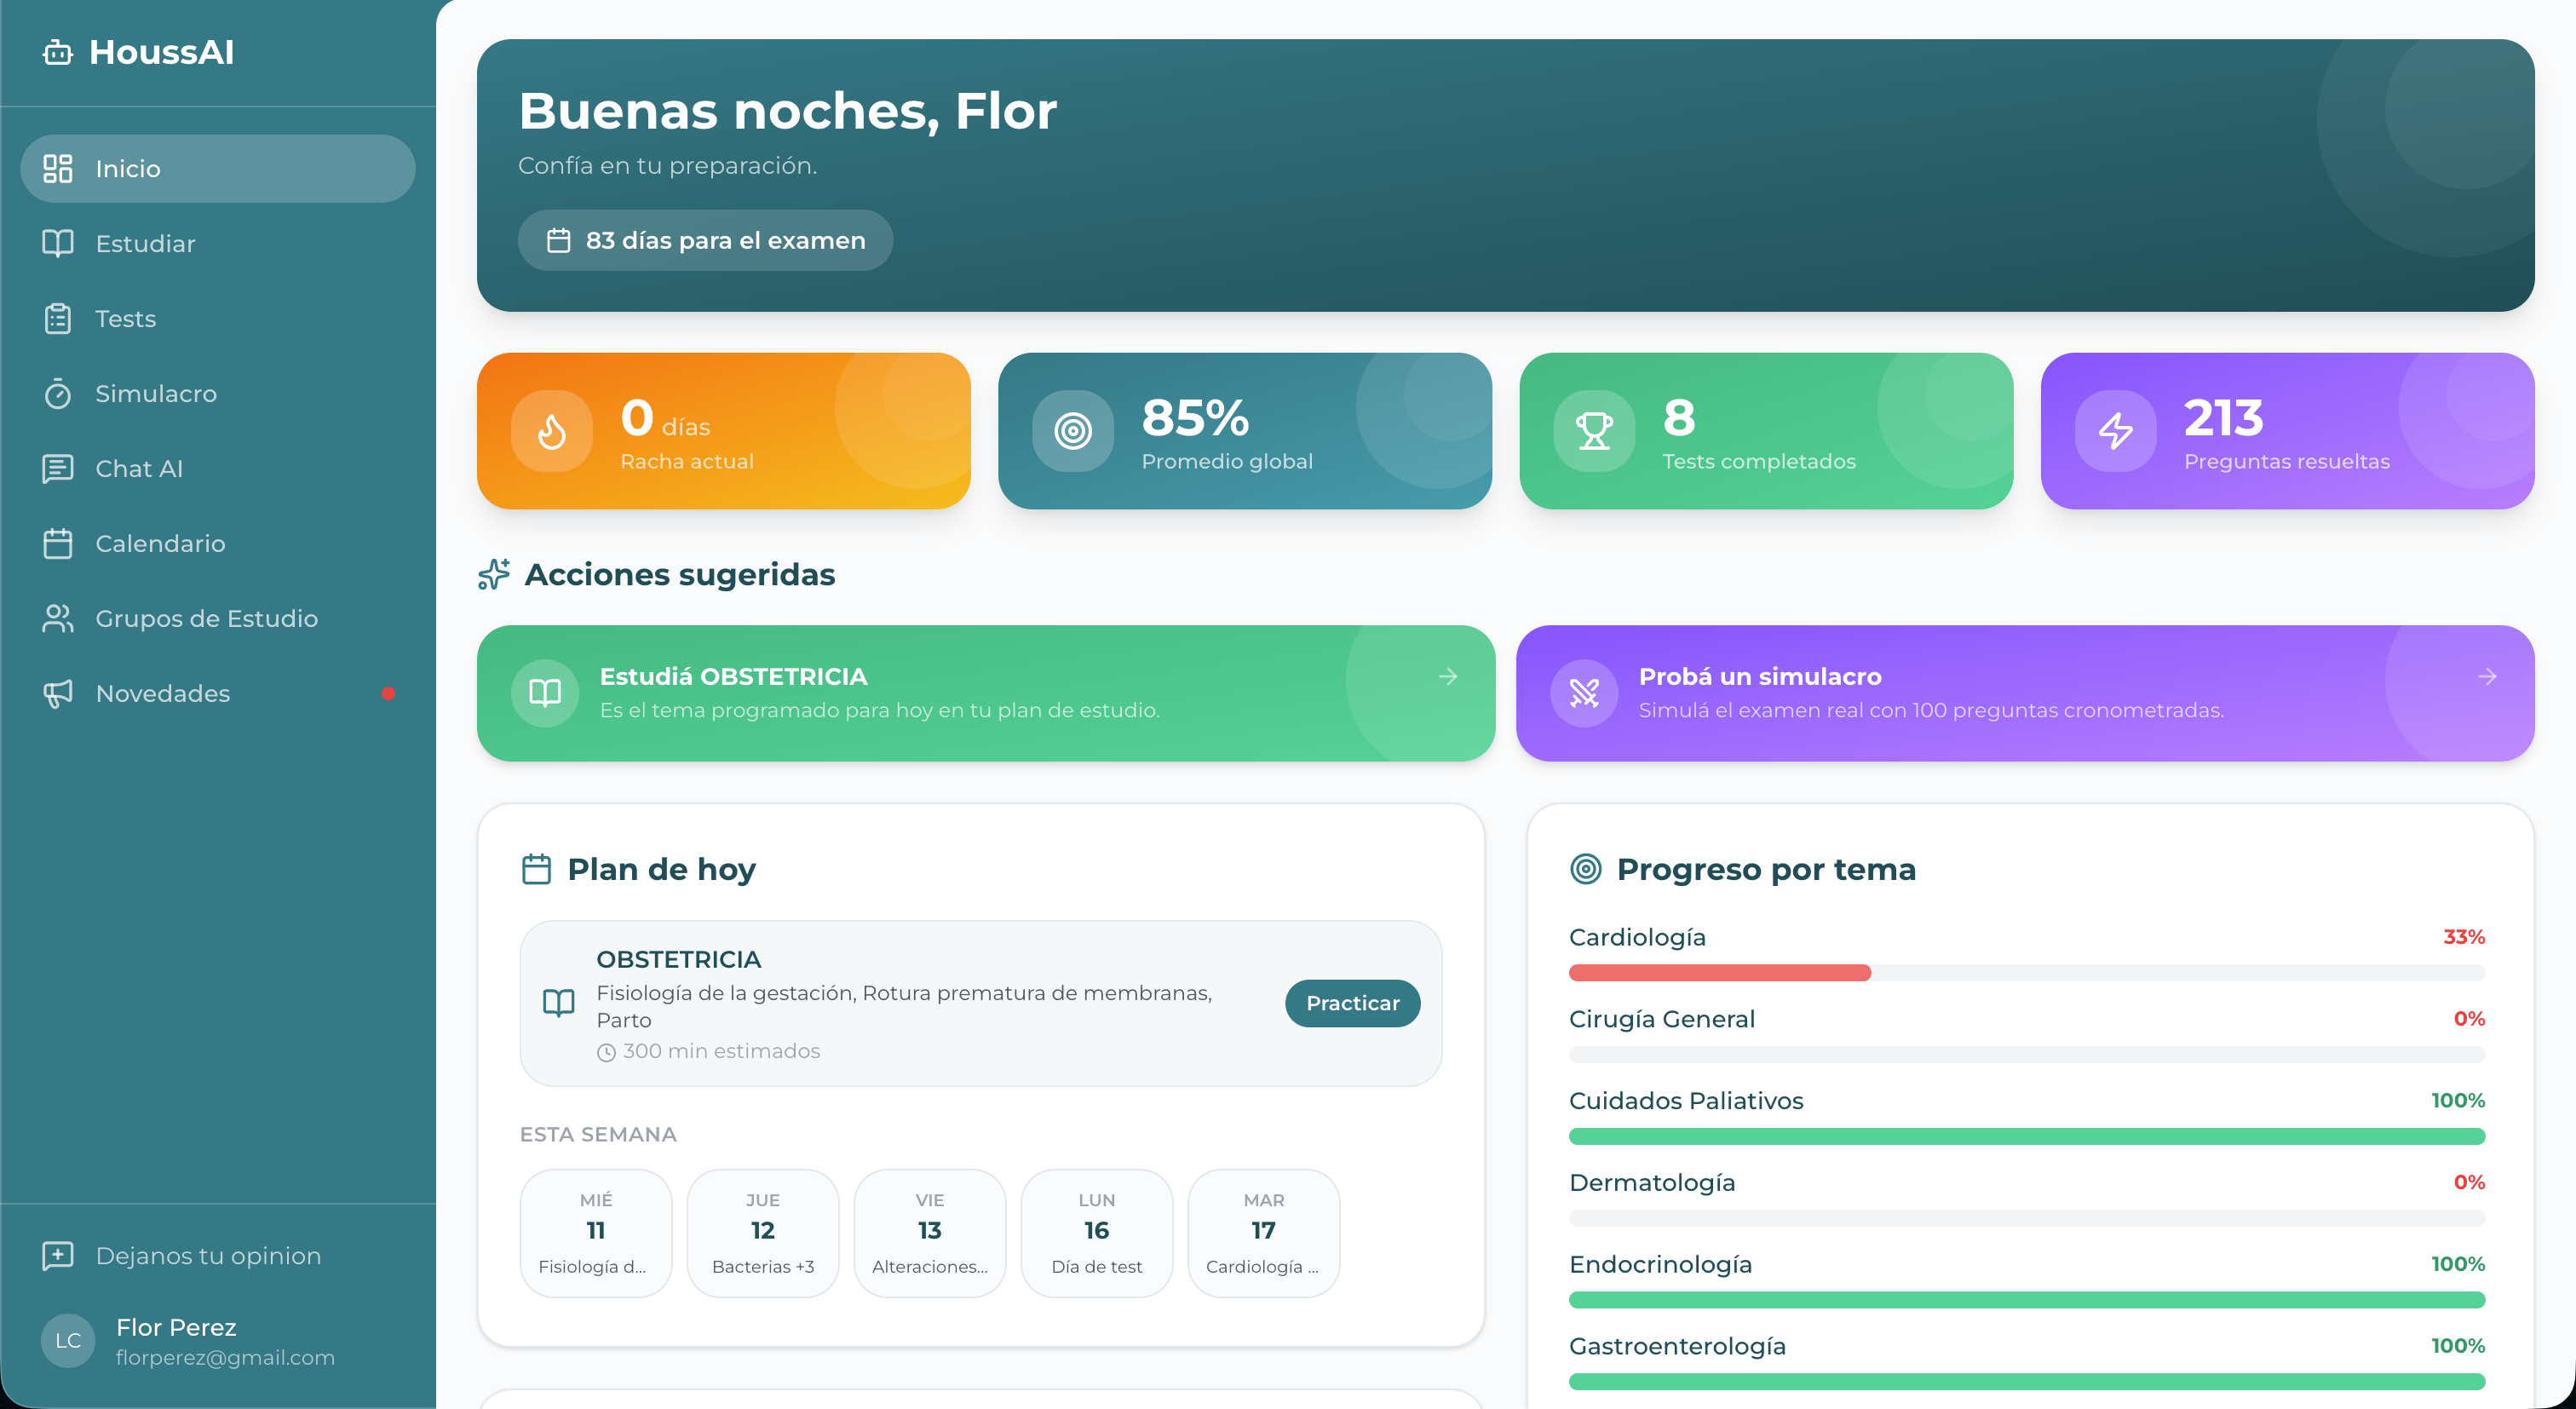Click the HoussAI robot logo icon
The image size is (2576, 1409).
pyautogui.click(x=58, y=52)
